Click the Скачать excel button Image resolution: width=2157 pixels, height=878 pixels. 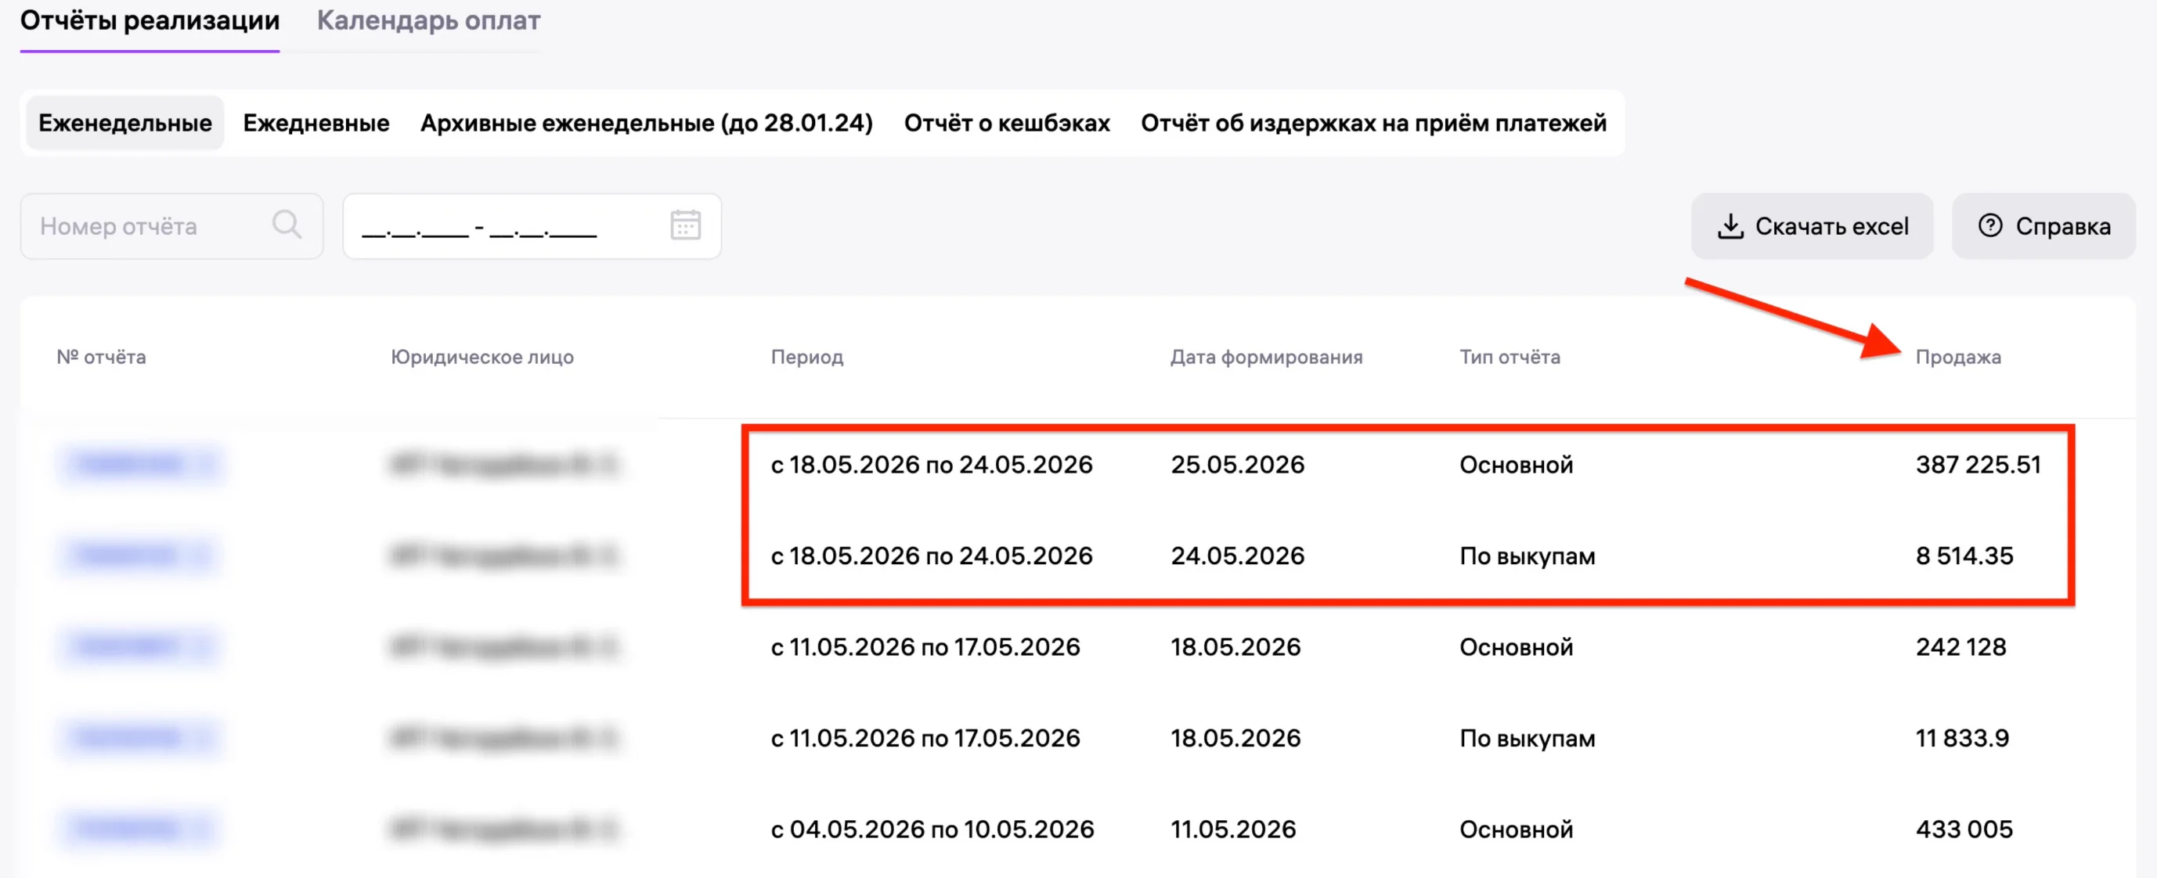(x=1812, y=226)
